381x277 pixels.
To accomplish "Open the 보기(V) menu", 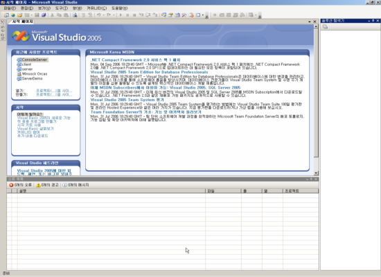I will pyautogui.click(x=44, y=8).
